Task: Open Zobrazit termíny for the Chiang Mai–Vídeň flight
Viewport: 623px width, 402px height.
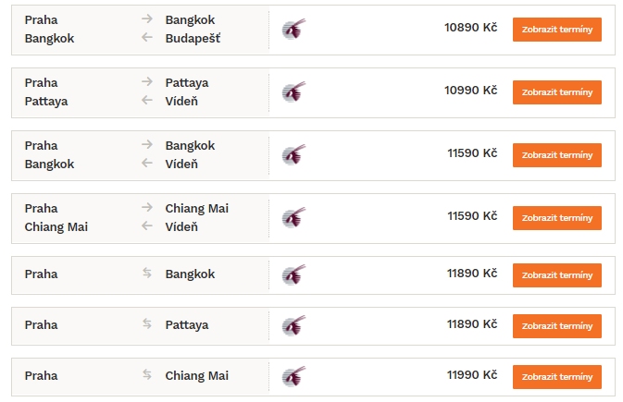Action: pos(557,218)
